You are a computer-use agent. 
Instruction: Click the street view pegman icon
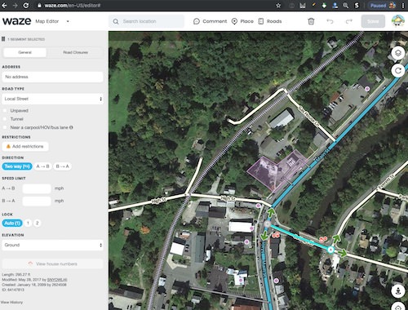coord(398,291)
